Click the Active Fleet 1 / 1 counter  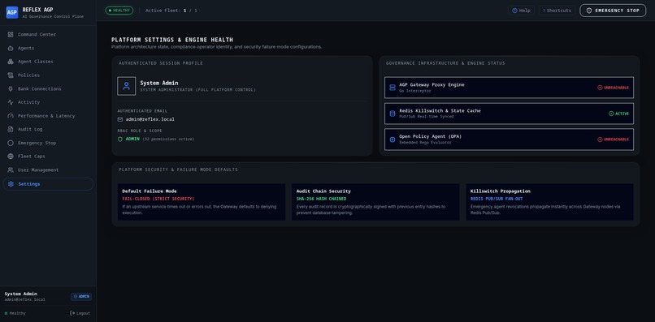coord(171,11)
